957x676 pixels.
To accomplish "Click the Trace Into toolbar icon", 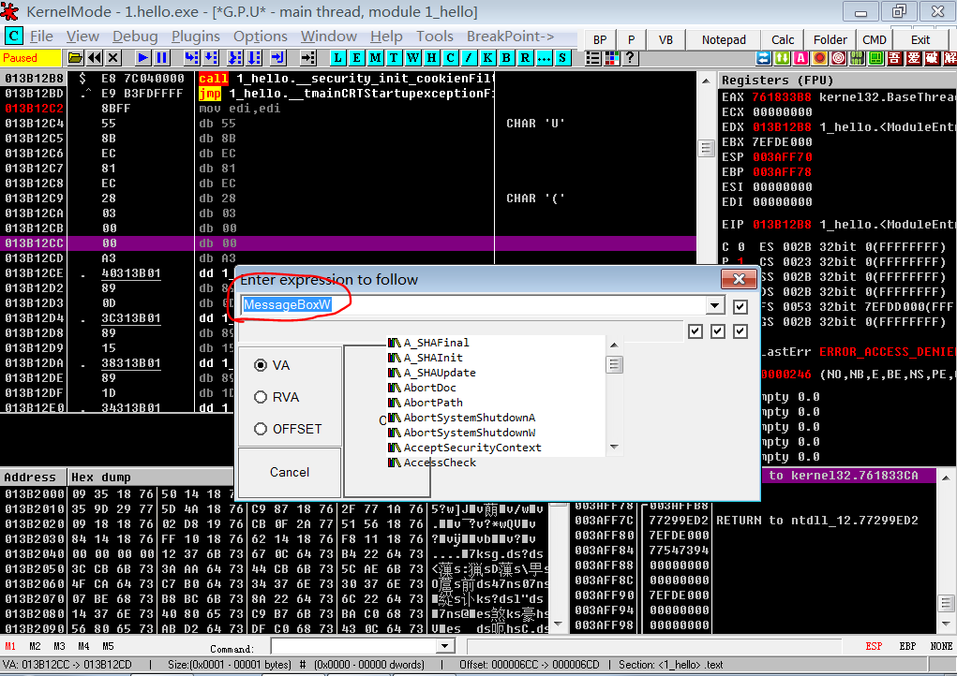I will point(235,58).
